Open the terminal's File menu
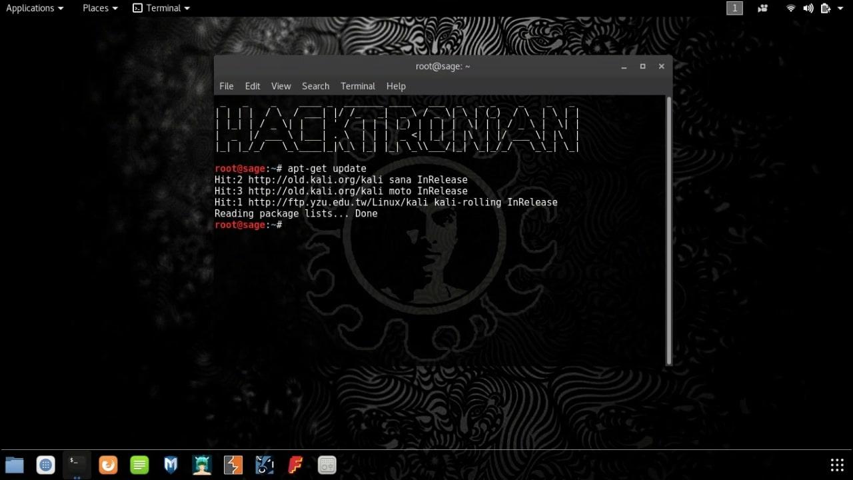853x480 pixels. coord(226,86)
